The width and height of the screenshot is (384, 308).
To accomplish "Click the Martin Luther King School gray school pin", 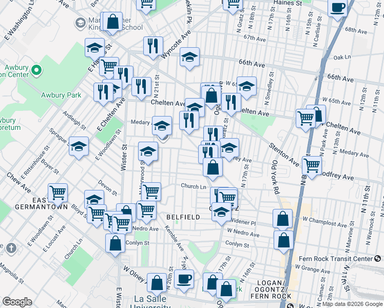I will 80,24.
